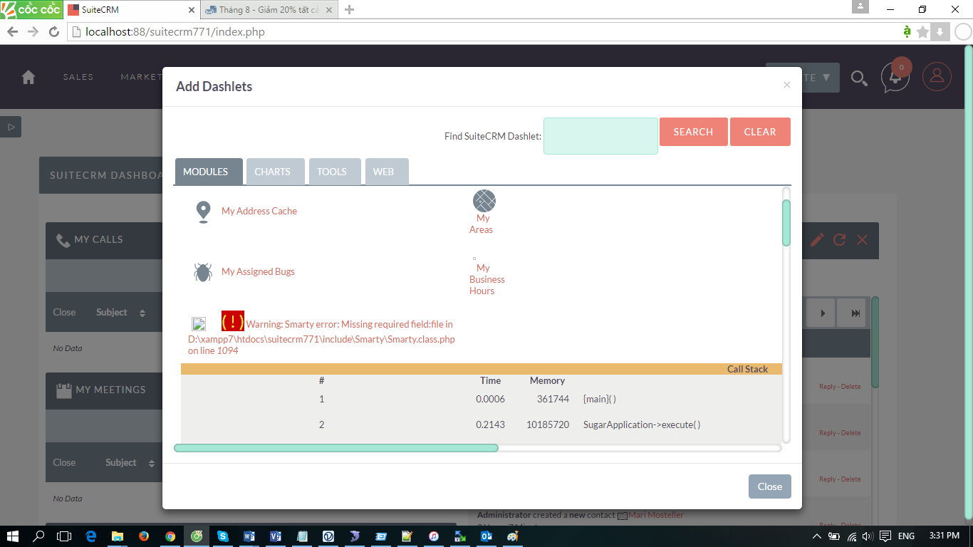Open the Sales menu in the navbar

tap(78, 77)
